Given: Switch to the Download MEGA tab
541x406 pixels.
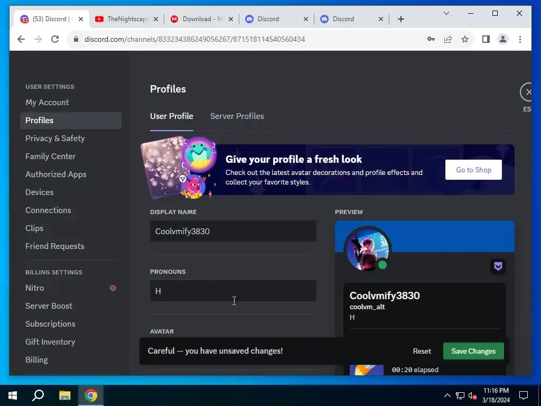Looking at the screenshot, I should coord(202,19).
